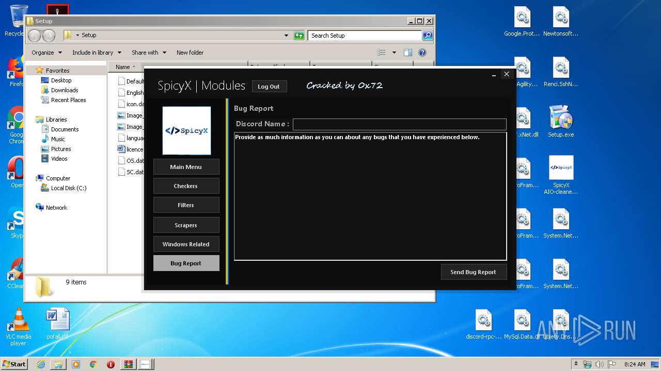
Task: Open the Share with dropdown
Action: coord(149,53)
